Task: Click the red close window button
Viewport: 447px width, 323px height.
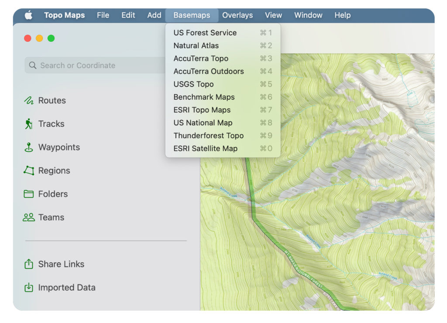Action: [28, 38]
